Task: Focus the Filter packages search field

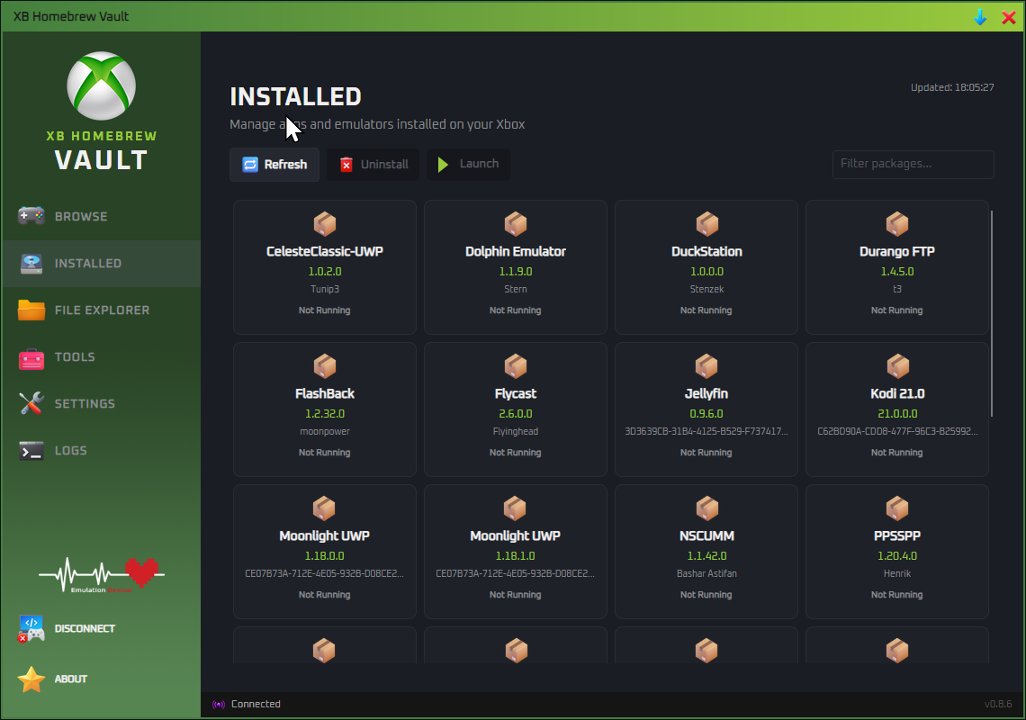Action: point(913,165)
